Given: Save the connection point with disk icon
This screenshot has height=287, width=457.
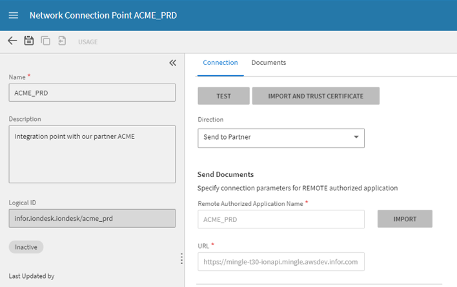Looking at the screenshot, I should [x=29, y=41].
